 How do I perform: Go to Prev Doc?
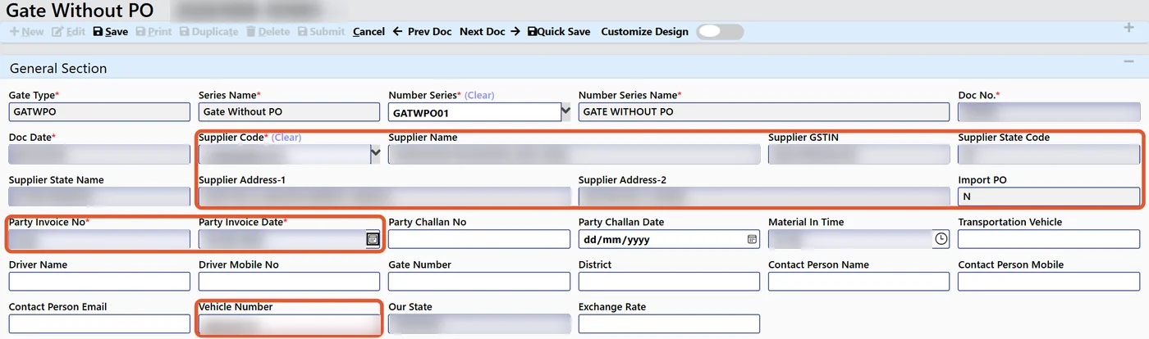pyautogui.click(x=423, y=32)
